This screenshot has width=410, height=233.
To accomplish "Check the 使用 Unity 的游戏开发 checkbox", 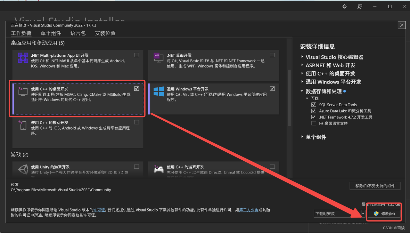I will pyautogui.click(x=136, y=167).
